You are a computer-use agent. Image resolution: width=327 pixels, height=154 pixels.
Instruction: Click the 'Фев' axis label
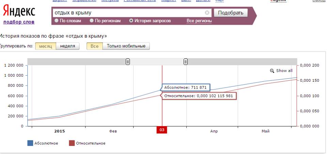[113, 131]
